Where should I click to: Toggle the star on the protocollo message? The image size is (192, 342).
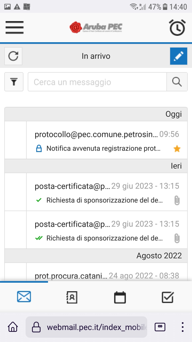point(177,149)
